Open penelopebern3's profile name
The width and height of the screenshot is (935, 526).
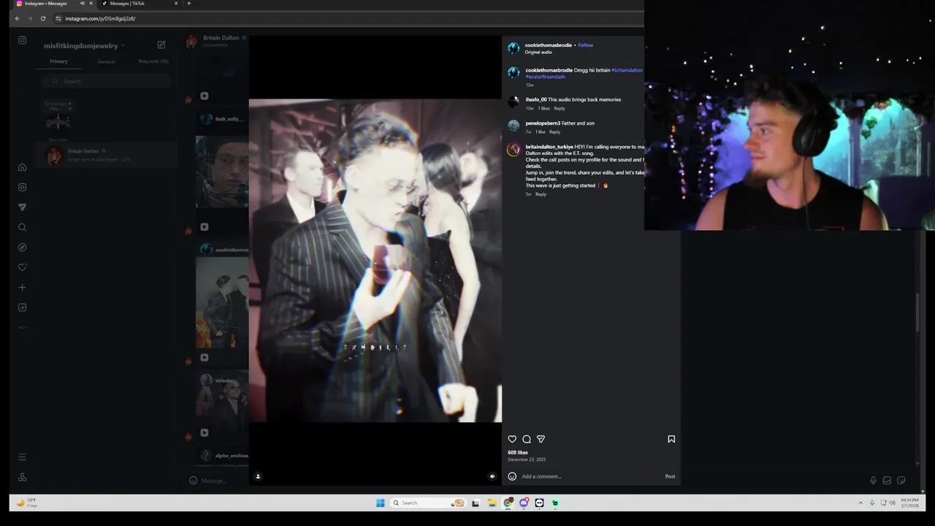click(543, 123)
